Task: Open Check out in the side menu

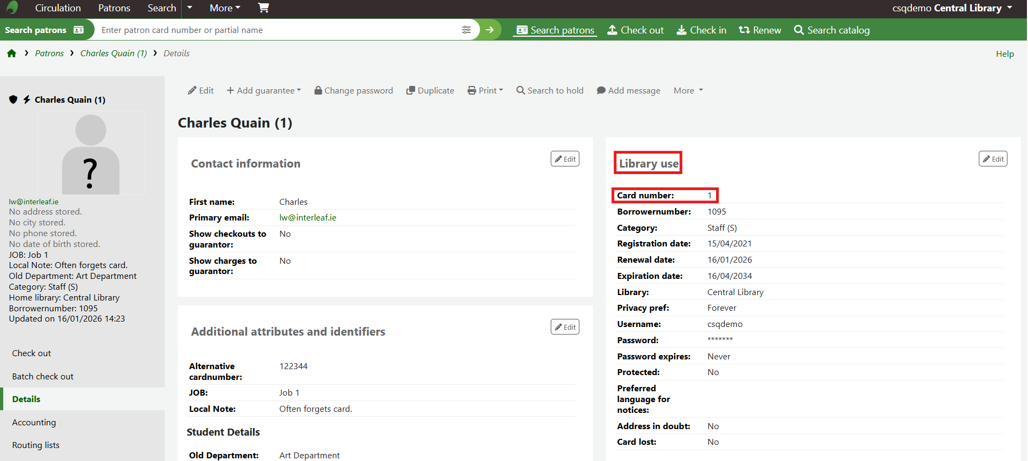Action: coord(31,353)
